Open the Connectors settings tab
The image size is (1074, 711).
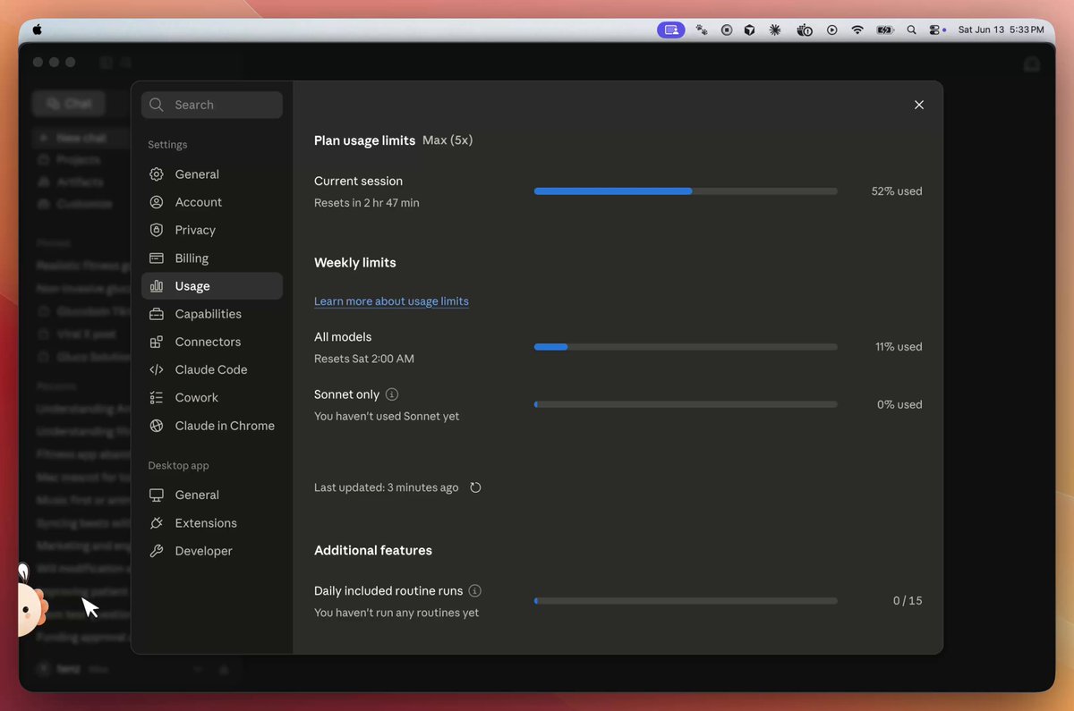212,342
